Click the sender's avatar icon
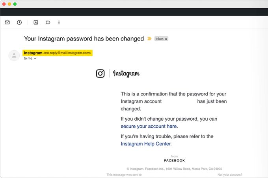268x178 pixels. pos(14,55)
